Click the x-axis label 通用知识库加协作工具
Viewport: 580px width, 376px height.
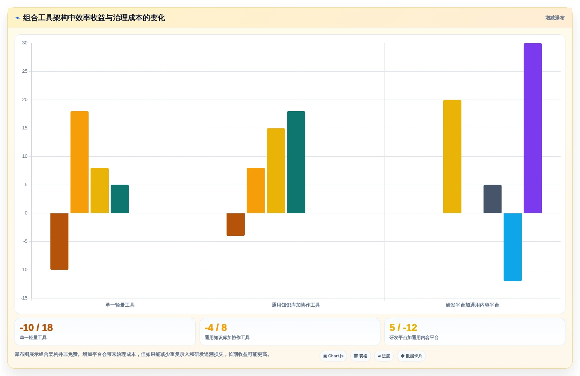click(x=296, y=305)
